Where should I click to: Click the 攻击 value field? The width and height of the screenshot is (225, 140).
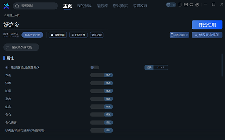click(97, 75)
